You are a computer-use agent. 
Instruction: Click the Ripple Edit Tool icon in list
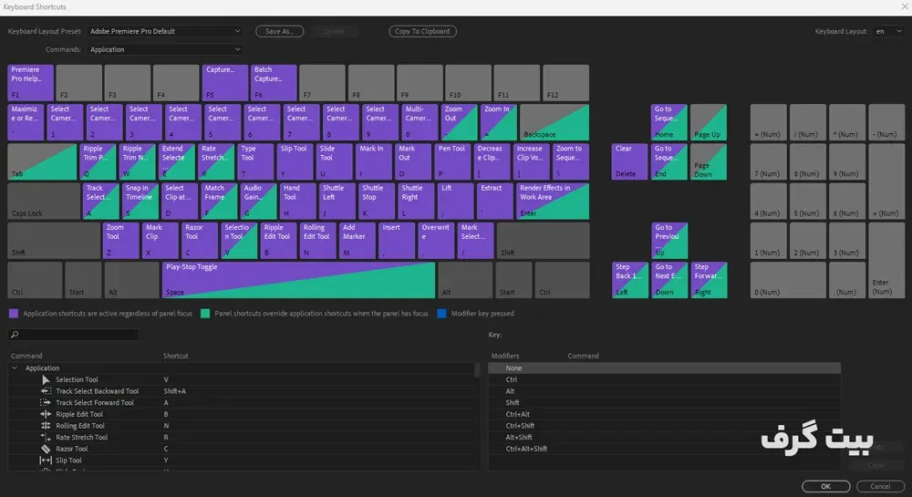click(46, 414)
